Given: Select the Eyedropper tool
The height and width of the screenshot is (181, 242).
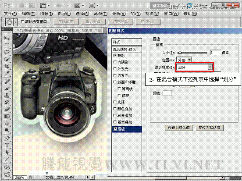Looking at the screenshot, I should point(7,74).
